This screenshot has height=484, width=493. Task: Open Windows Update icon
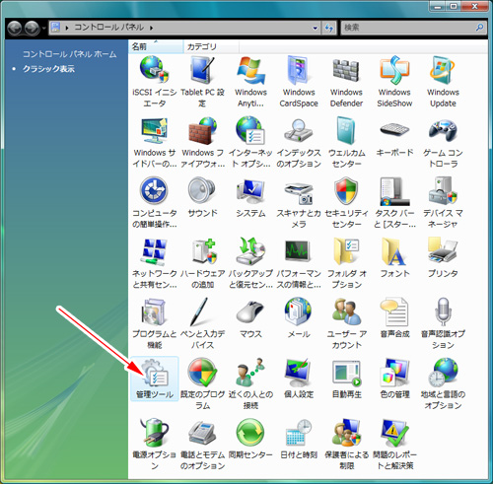443,70
